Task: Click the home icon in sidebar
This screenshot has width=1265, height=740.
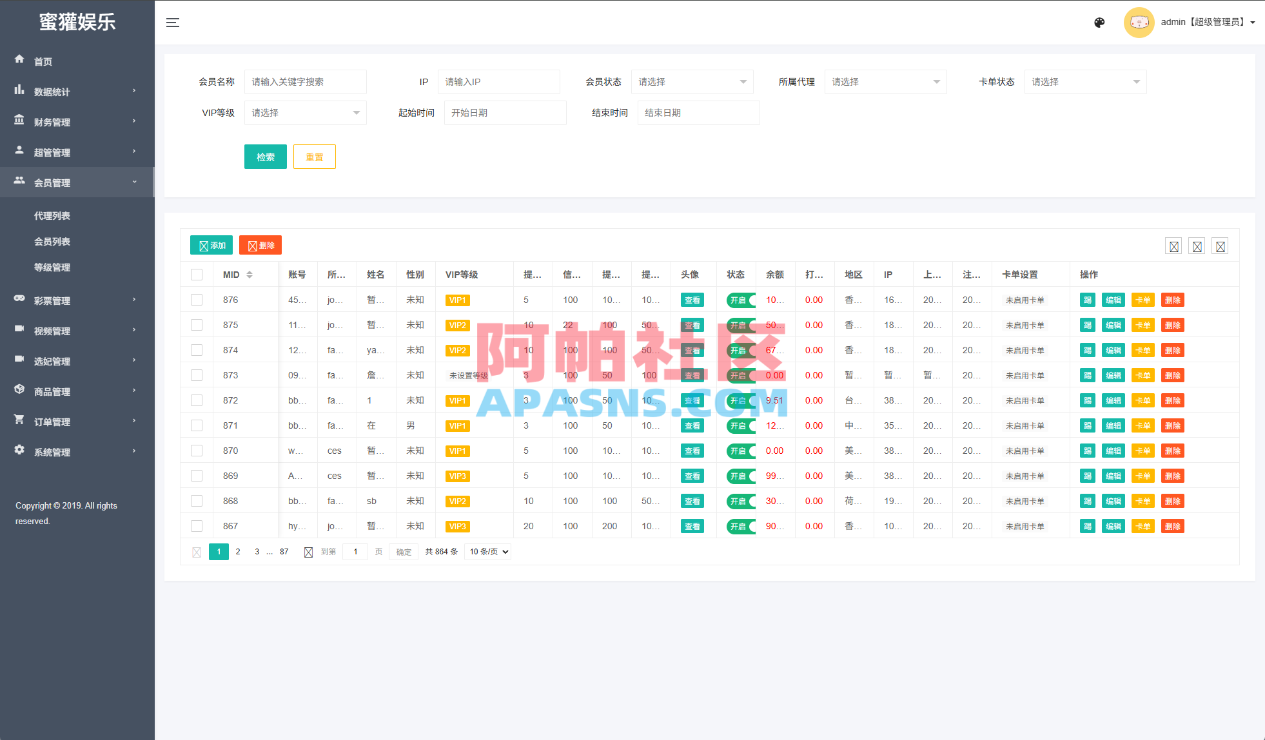Action: [19, 59]
